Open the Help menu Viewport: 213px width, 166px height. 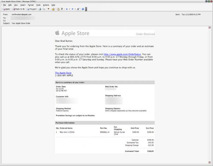(x=53, y=5)
